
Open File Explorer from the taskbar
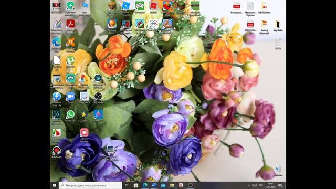click(172, 185)
